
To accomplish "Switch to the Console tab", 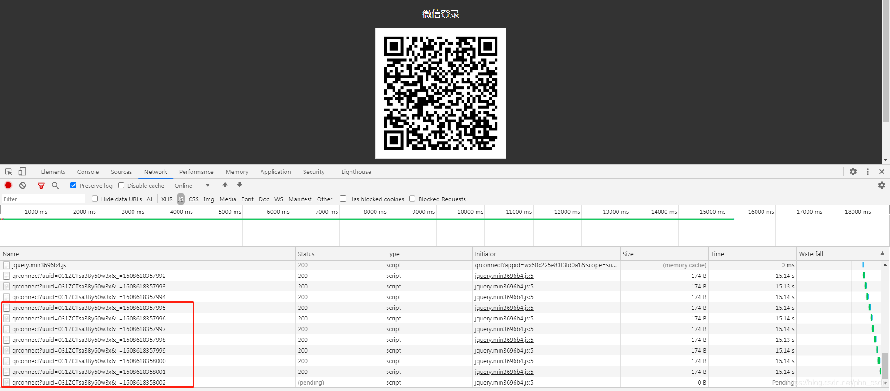I will [88, 172].
